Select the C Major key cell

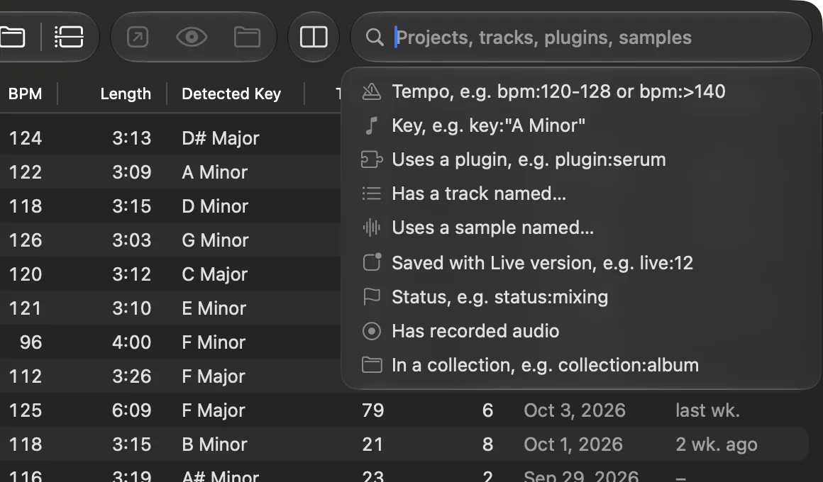214,275
